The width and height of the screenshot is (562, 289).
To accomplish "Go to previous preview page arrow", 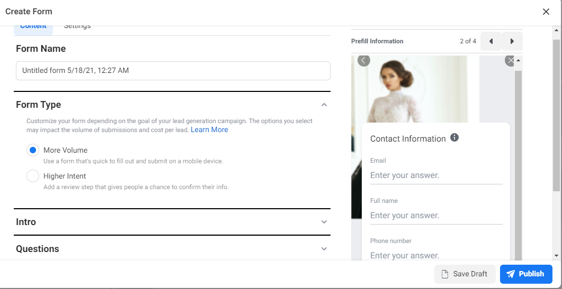I will (x=490, y=41).
